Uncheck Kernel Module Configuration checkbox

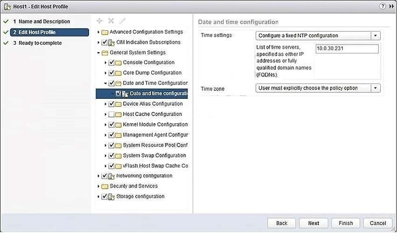coord(112,125)
